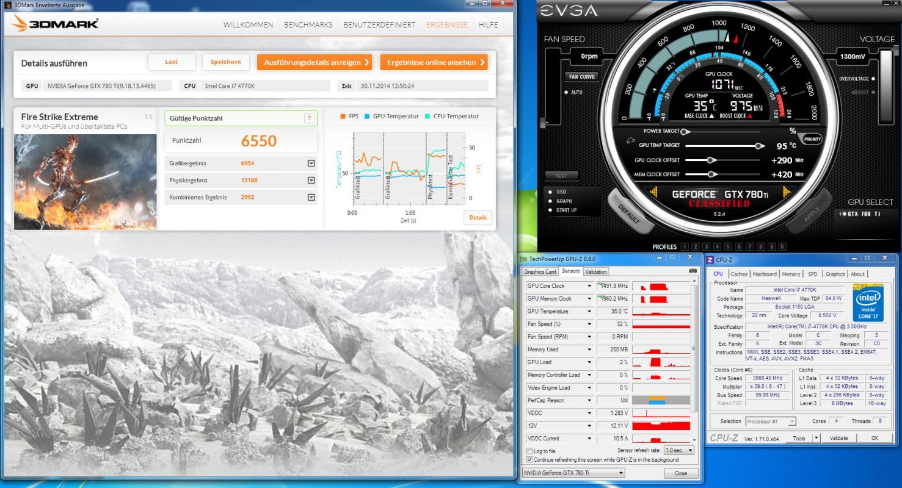Open the VDDC Current sensor dropdown
The width and height of the screenshot is (902, 488).
tap(589, 439)
